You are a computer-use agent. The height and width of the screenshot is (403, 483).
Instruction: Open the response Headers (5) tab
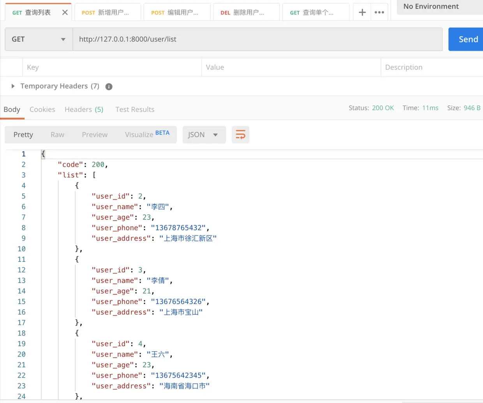(x=84, y=110)
